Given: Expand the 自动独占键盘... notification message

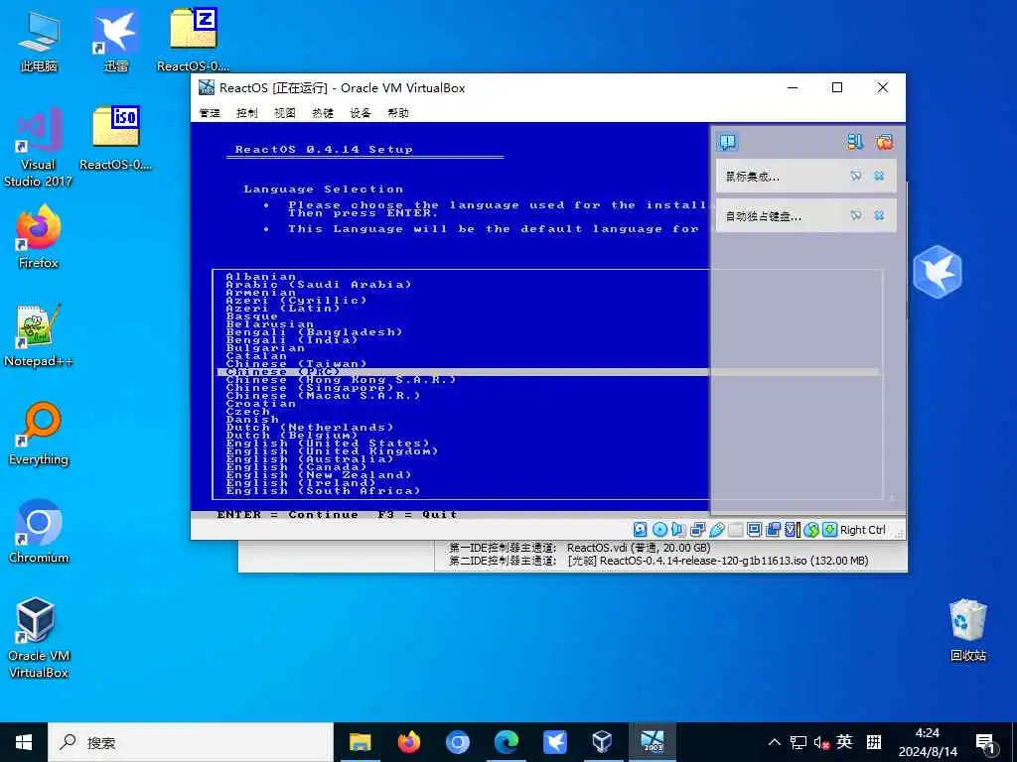Looking at the screenshot, I should tap(764, 215).
